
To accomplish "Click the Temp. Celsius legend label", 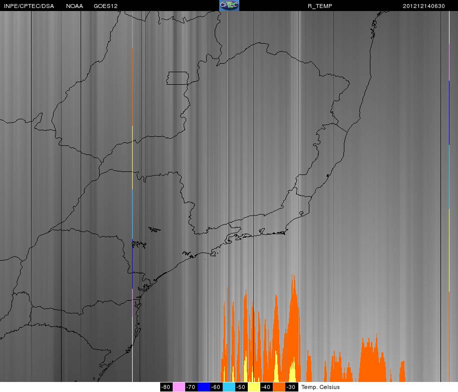I will pos(320,387).
